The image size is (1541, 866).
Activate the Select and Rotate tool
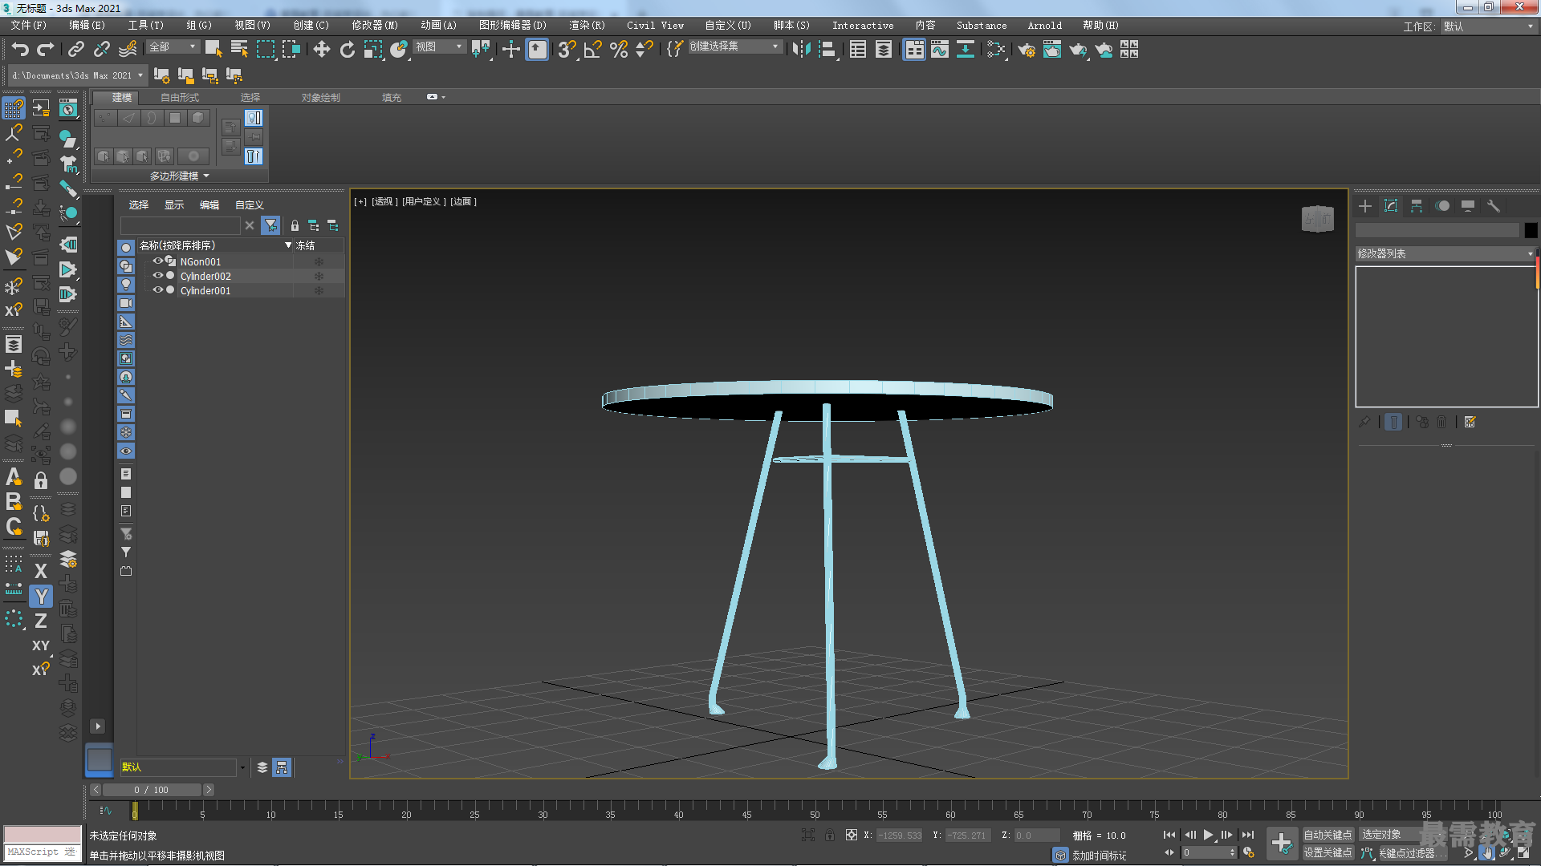coord(347,50)
